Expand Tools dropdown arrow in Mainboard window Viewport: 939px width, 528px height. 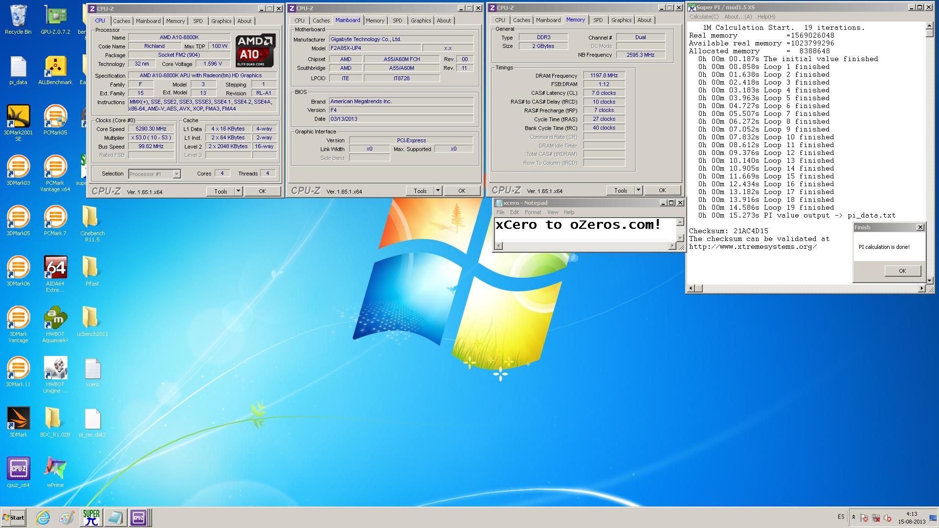click(438, 191)
